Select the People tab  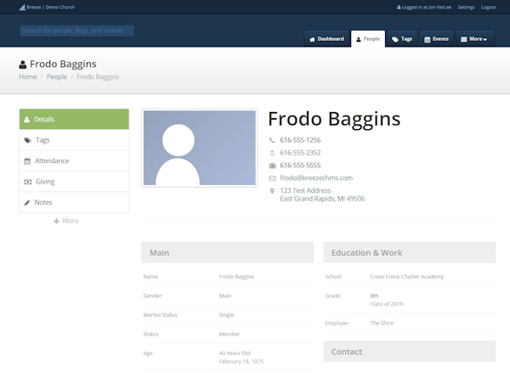coord(368,39)
